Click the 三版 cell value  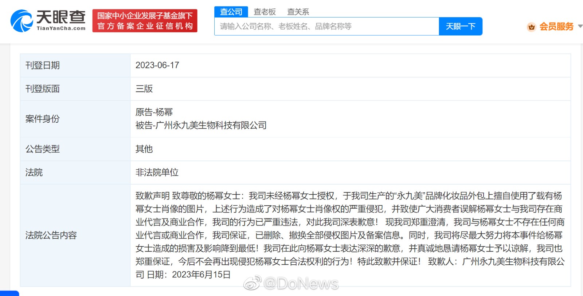(144, 89)
